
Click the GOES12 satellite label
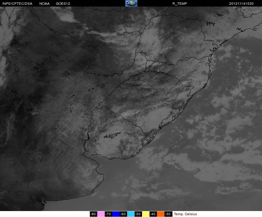[63, 4]
